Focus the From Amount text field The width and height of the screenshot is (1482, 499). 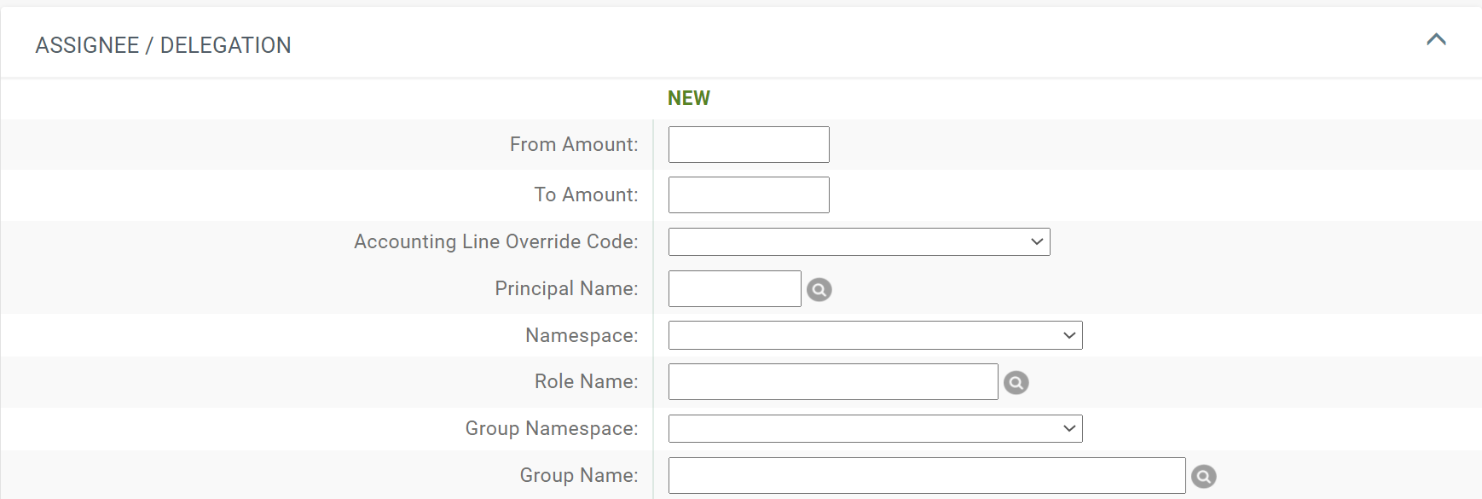tap(748, 145)
